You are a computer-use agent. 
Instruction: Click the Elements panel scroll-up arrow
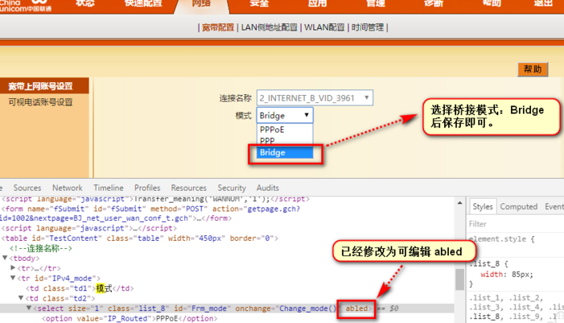(459, 203)
